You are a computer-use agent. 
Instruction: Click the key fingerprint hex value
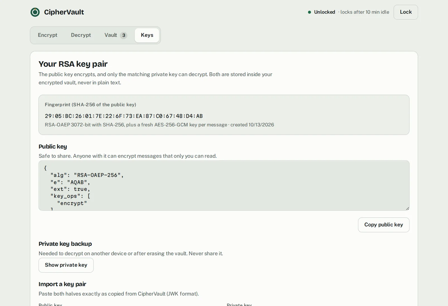click(124, 116)
